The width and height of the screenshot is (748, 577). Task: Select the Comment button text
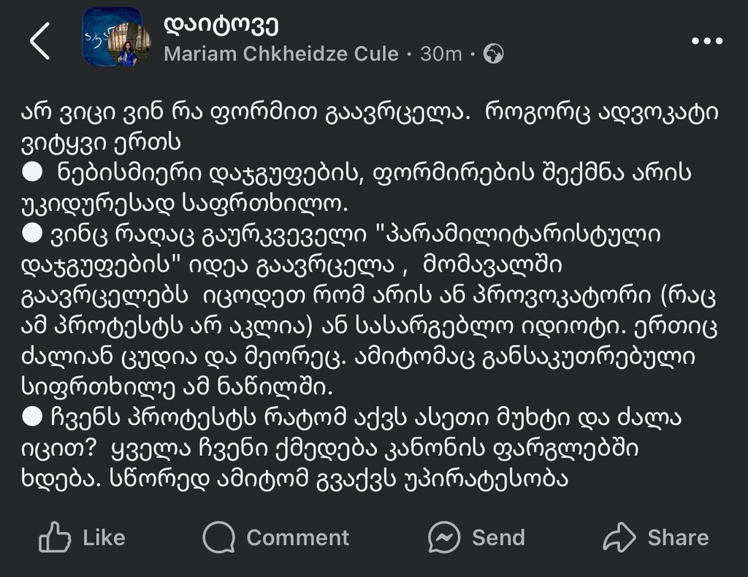[x=298, y=538]
